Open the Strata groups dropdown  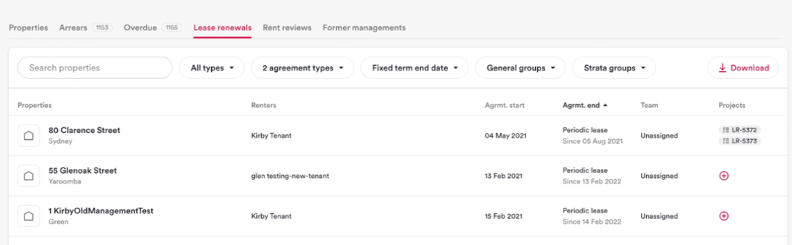(x=614, y=68)
